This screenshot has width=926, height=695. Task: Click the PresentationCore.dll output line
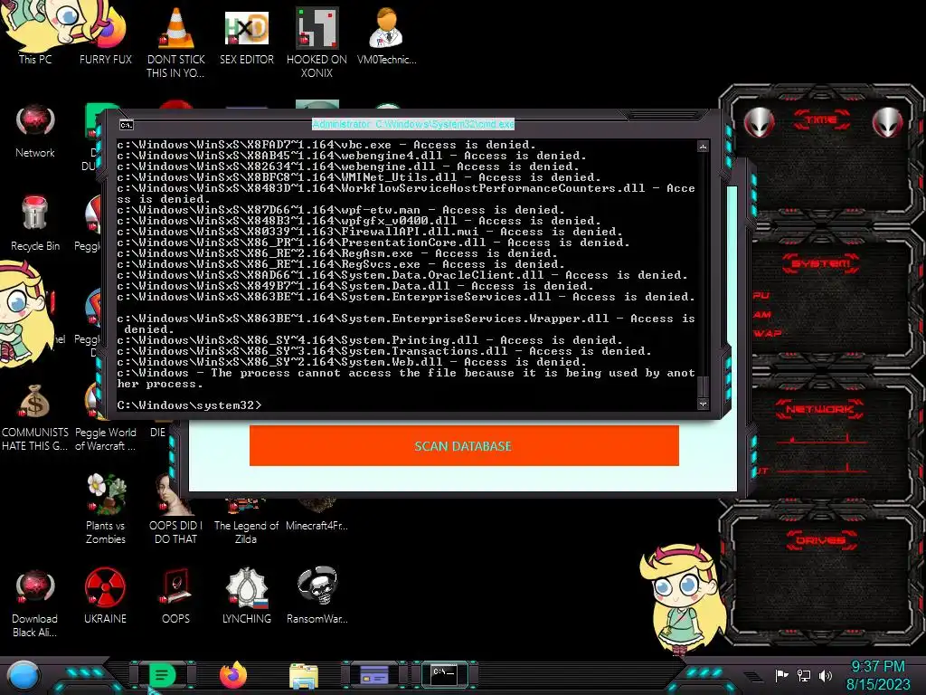pos(373,243)
